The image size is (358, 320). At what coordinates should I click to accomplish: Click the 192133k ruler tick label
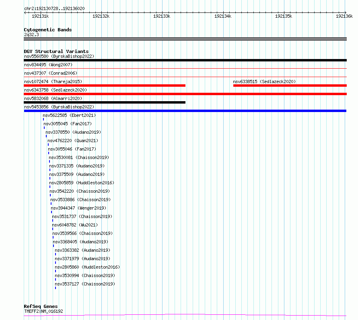point(162,16)
